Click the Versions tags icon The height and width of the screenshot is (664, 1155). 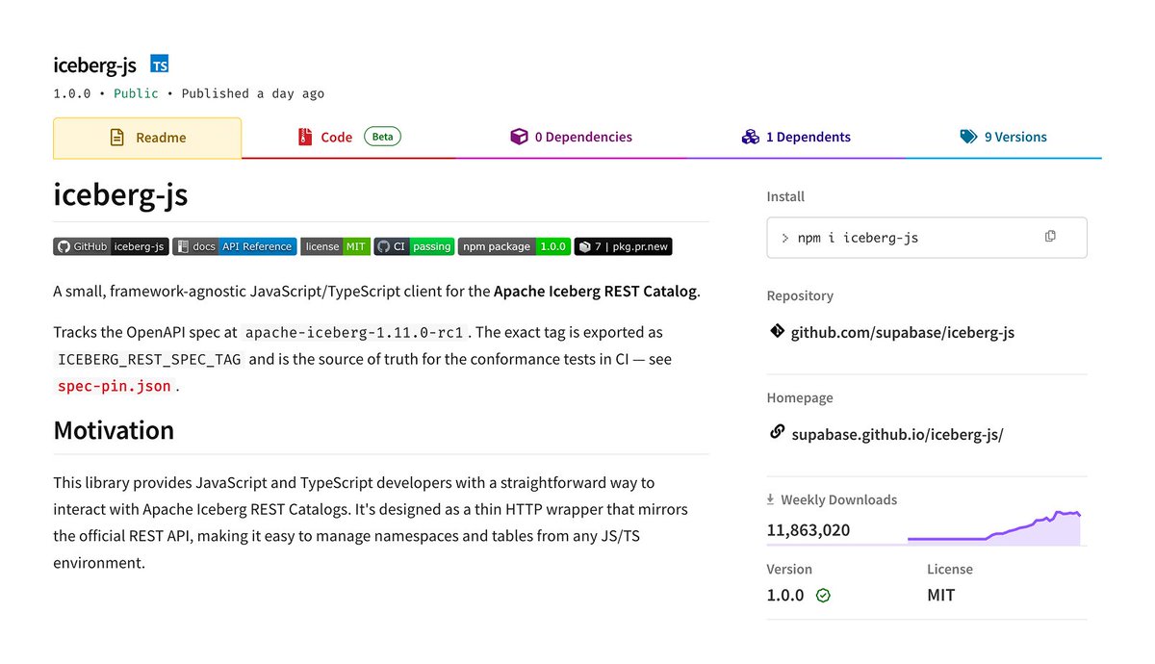tap(968, 137)
